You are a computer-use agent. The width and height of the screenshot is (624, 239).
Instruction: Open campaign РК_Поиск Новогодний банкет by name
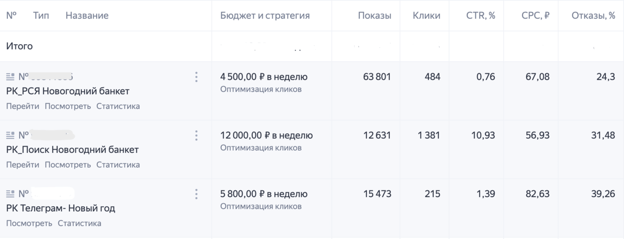(x=72, y=150)
